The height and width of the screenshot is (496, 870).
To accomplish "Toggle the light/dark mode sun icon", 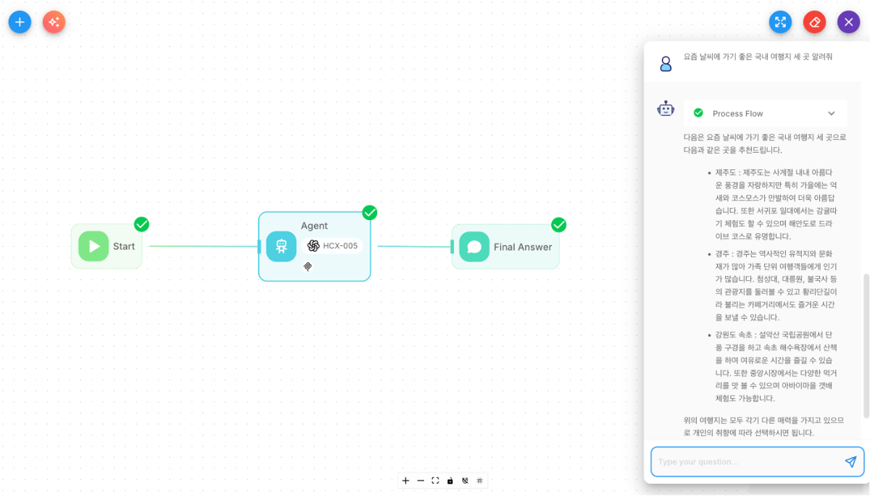I will pyautogui.click(x=480, y=480).
